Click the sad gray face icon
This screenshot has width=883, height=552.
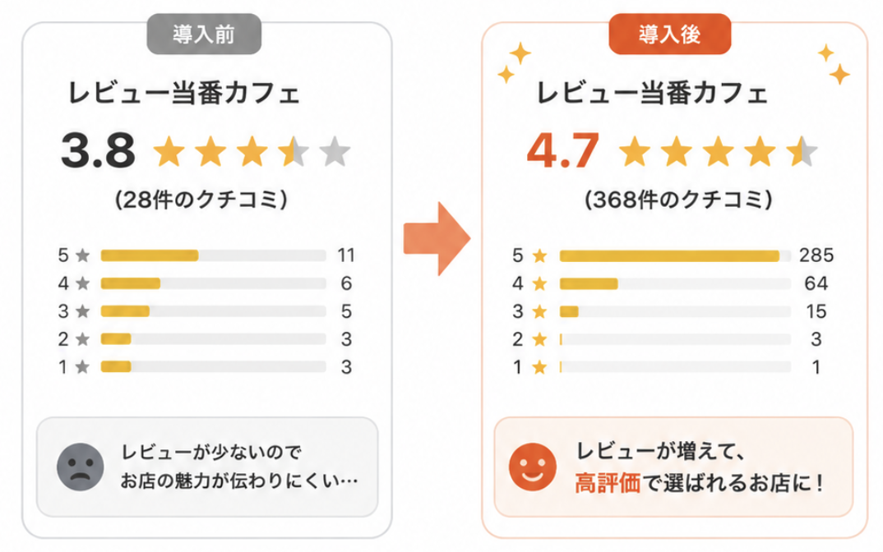[81, 467]
